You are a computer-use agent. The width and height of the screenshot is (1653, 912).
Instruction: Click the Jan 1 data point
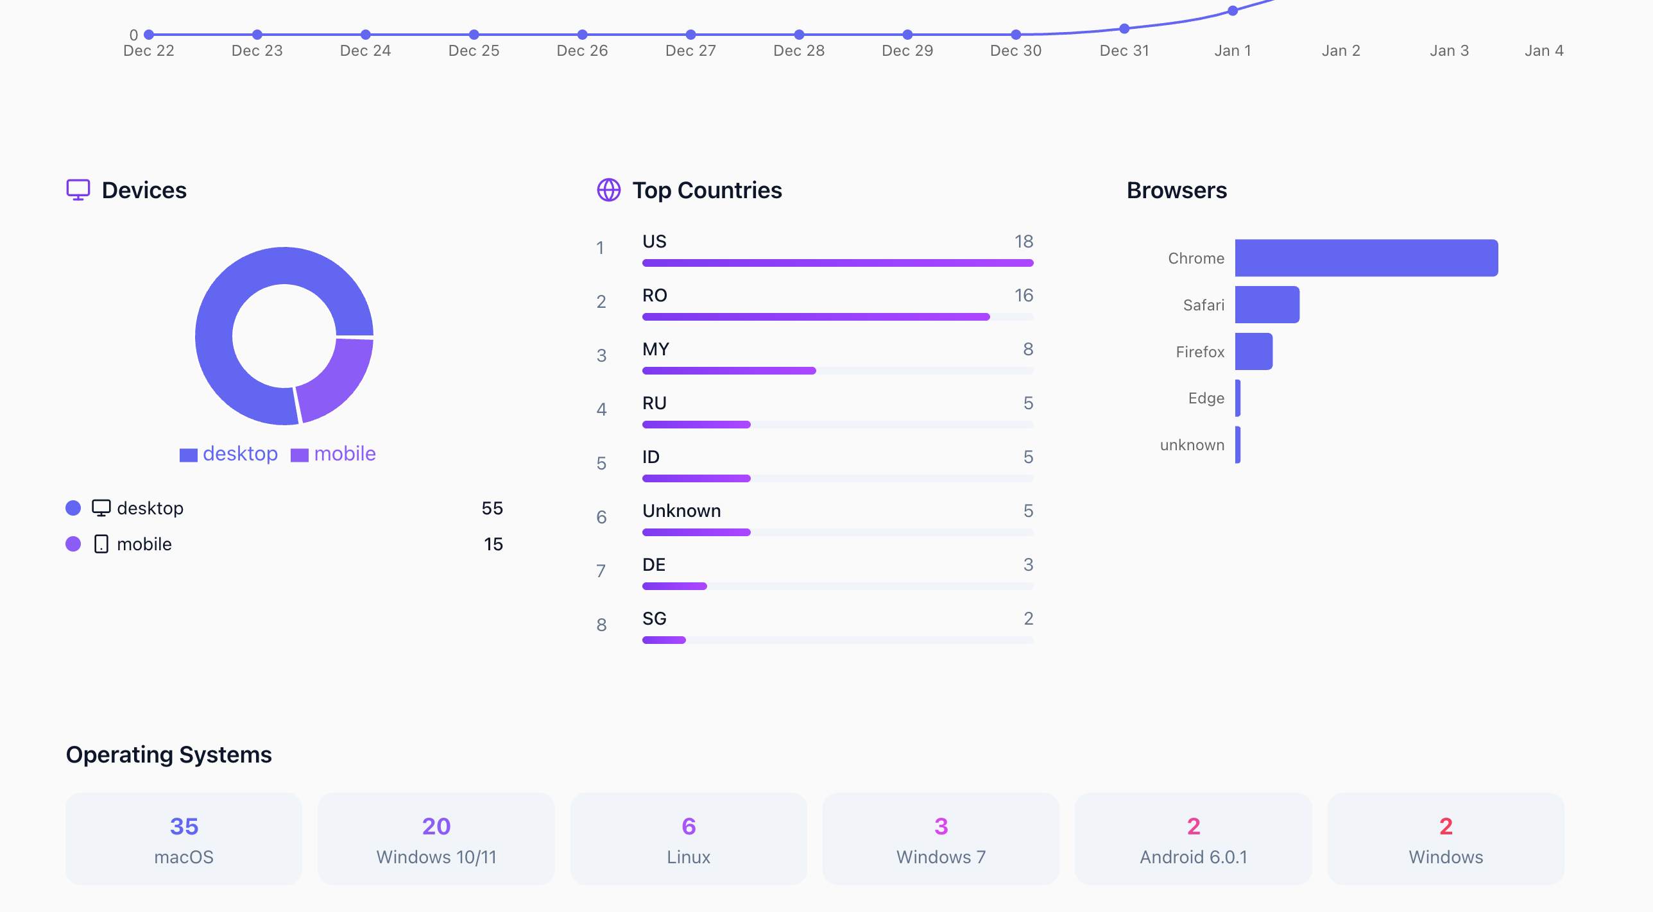(x=1233, y=11)
